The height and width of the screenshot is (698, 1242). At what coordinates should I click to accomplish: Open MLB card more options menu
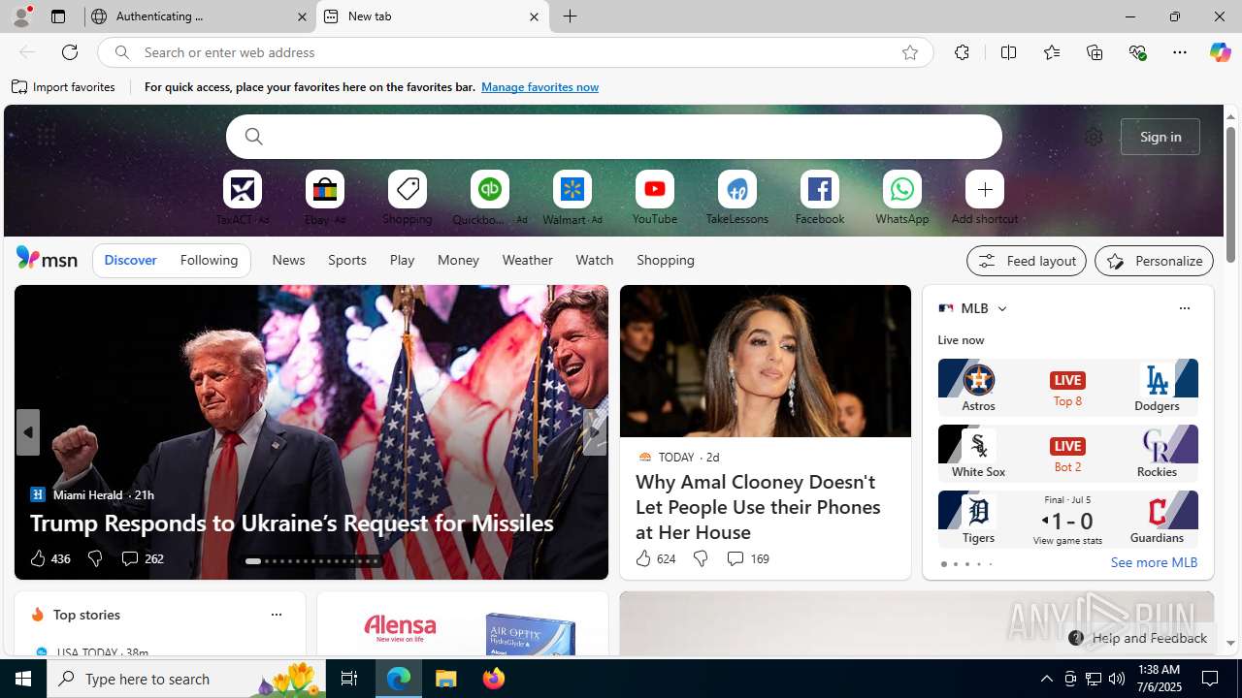[1184, 308]
